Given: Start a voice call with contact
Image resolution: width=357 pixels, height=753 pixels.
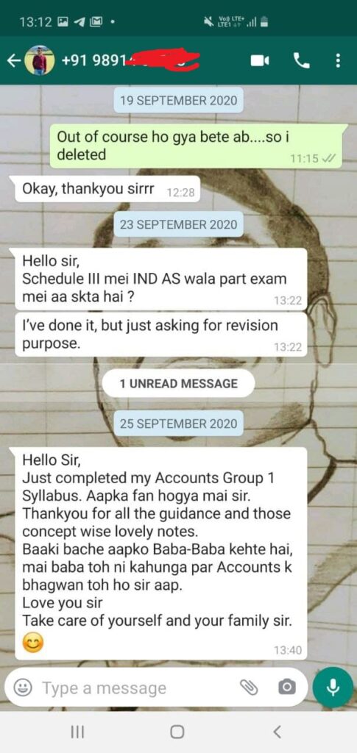Looking at the screenshot, I should tap(301, 60).
